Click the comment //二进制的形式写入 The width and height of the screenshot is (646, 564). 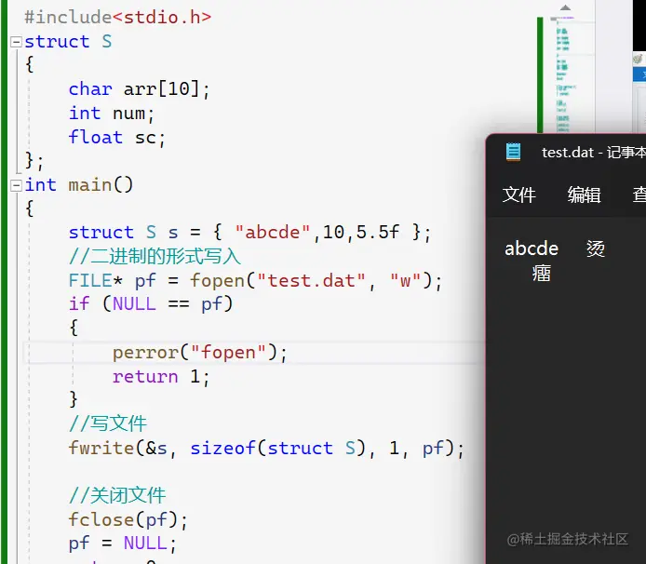click(x=155, y=256)
